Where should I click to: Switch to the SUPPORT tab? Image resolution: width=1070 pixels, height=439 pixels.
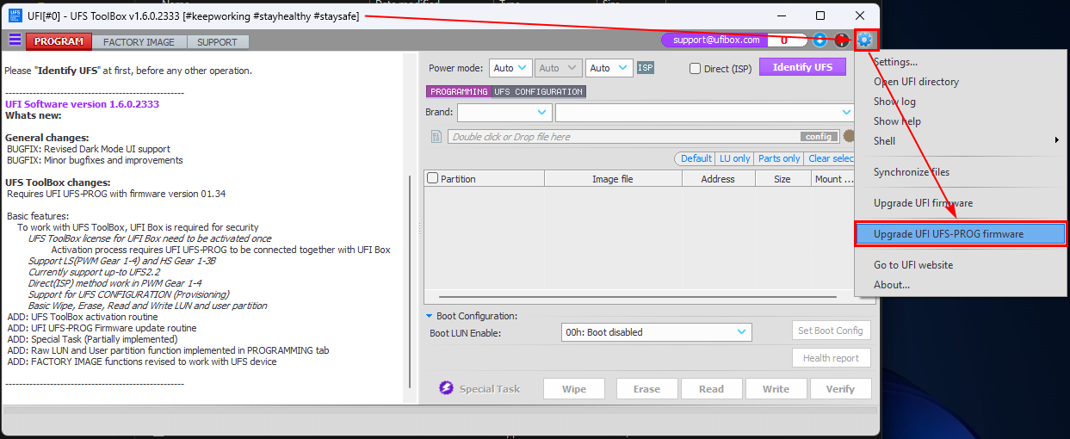coord(217,41)
